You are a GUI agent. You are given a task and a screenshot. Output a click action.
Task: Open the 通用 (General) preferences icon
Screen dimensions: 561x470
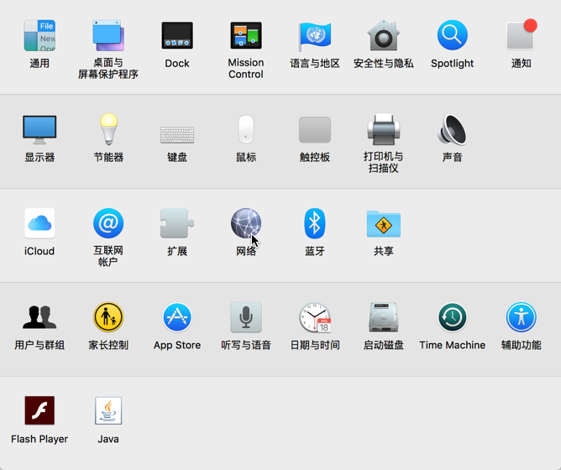(x=39, y=35)
